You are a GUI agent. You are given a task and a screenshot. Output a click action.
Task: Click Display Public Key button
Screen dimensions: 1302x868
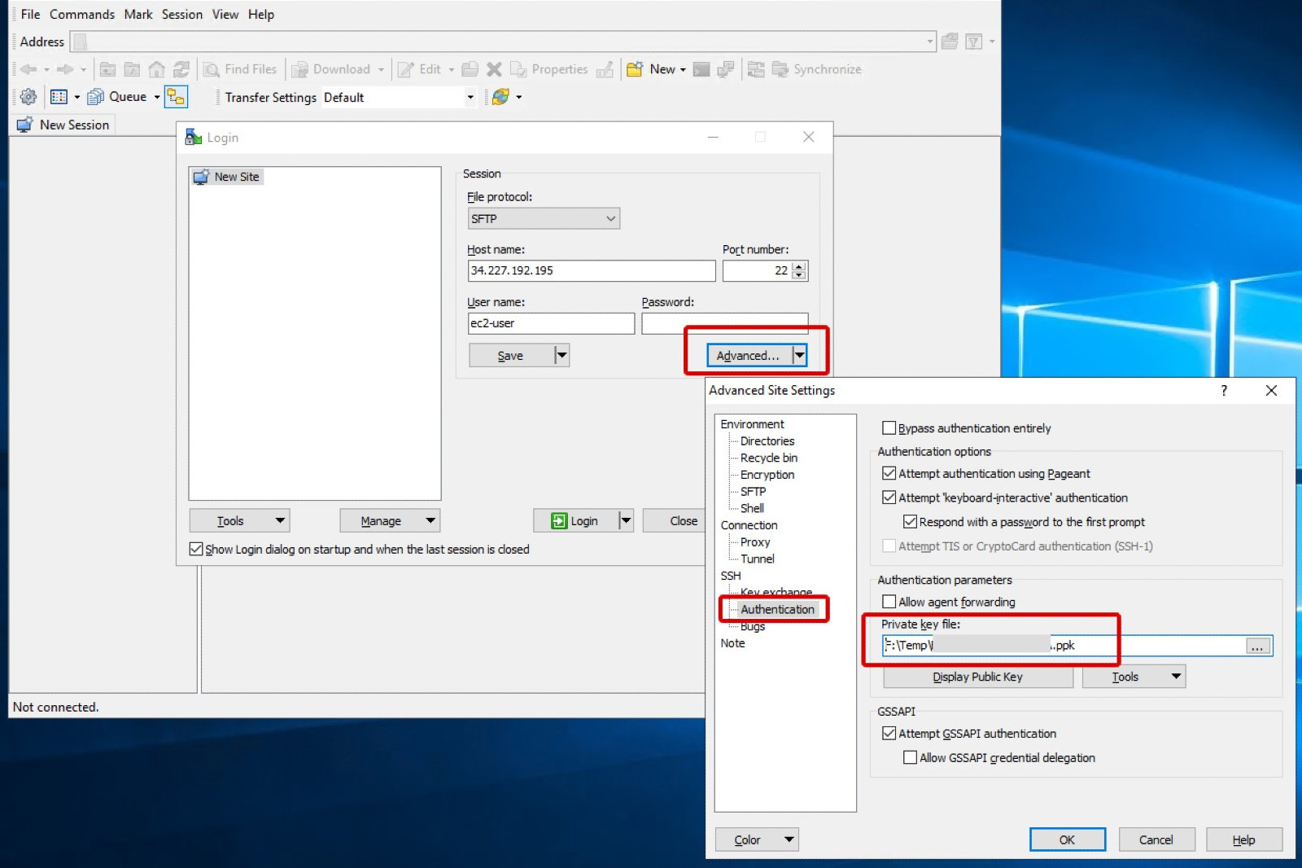978,677
